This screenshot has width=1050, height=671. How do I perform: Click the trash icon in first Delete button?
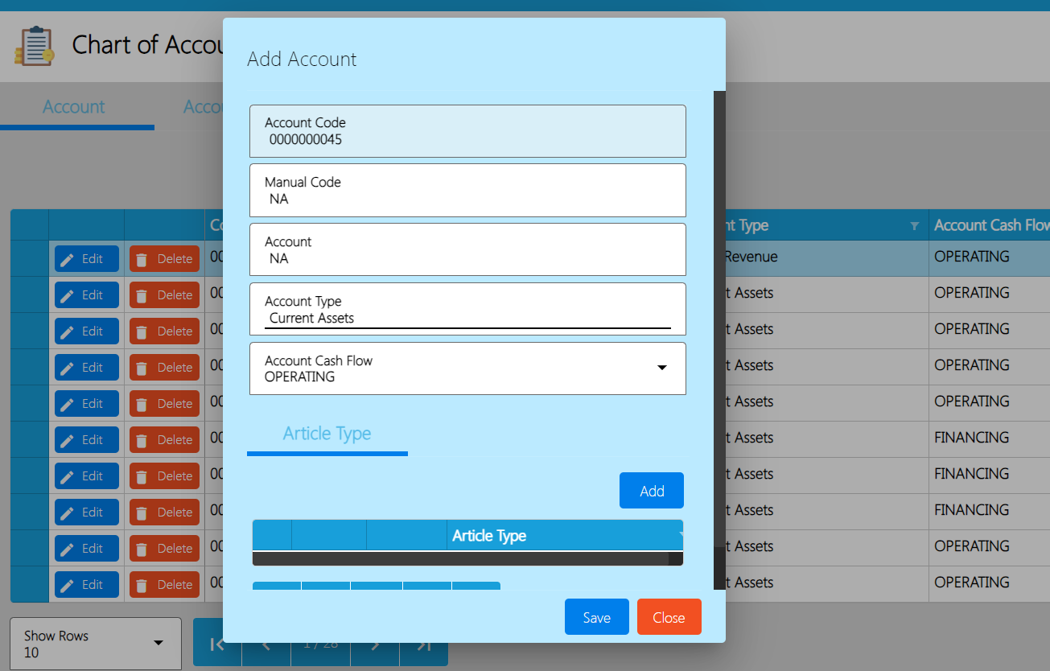pos(142,259)
